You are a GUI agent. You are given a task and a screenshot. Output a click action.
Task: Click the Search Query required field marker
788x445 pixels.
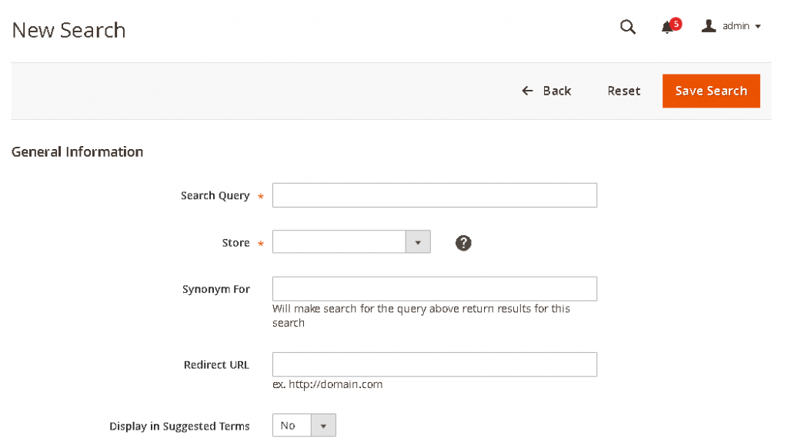click(260, 197)
